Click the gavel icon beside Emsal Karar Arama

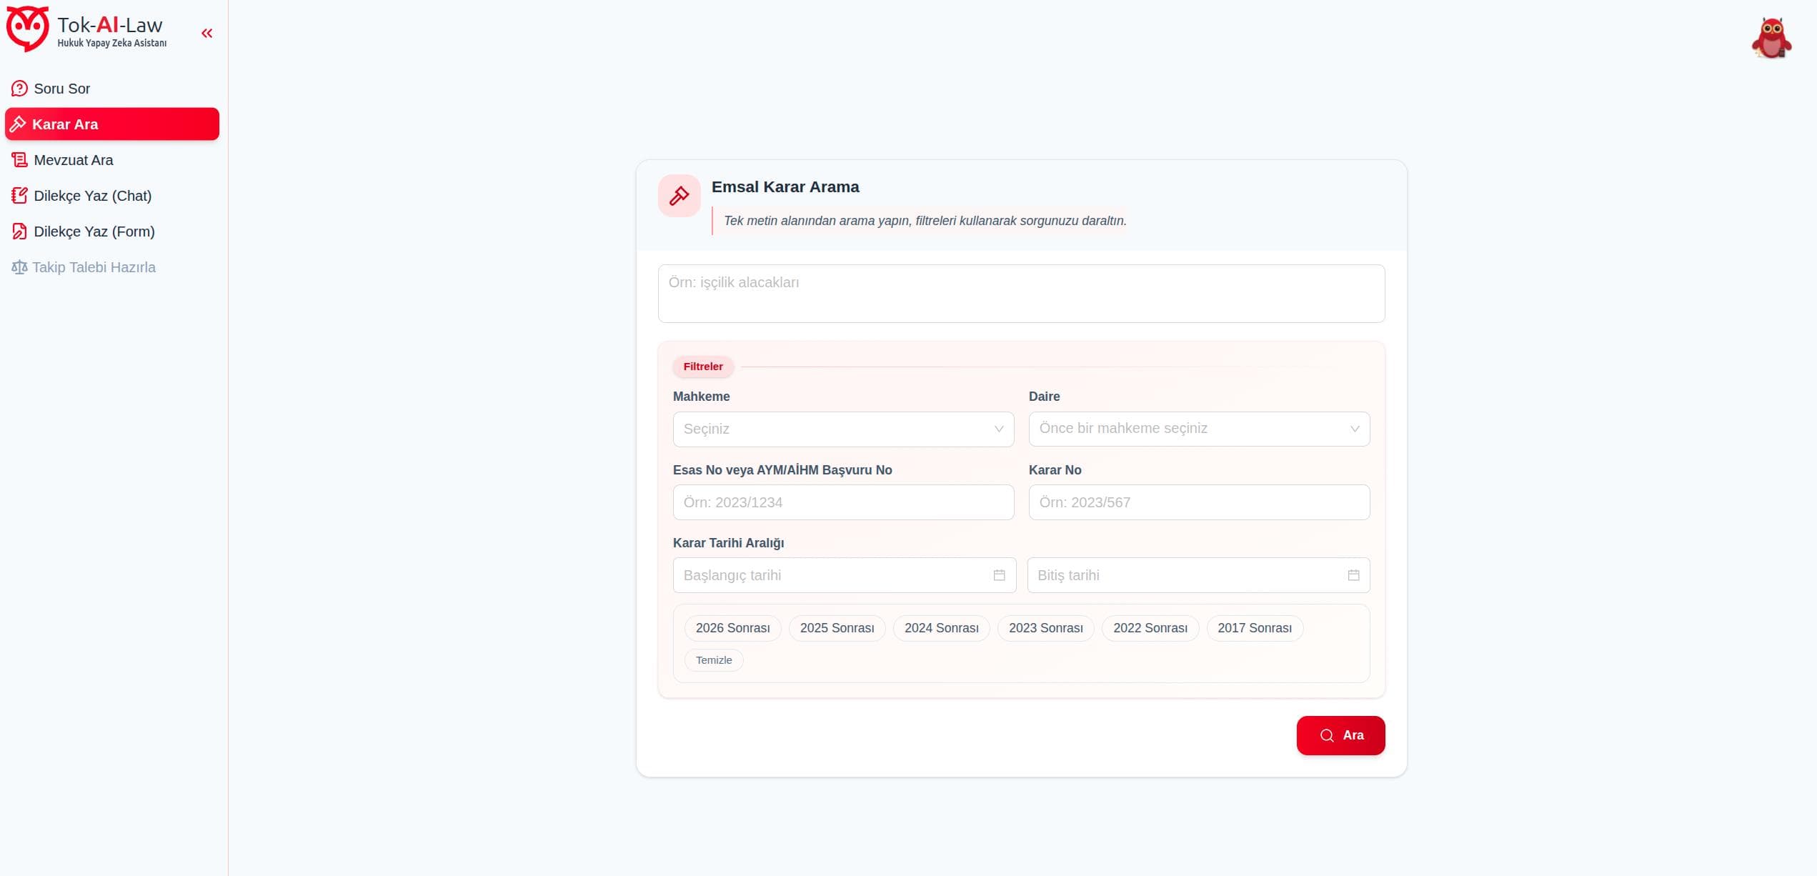pyautogui.click(x=679, y=196)
